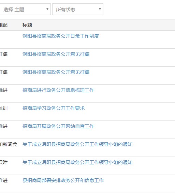Open 关于成立…领导小组的通知 link in 保障 row

pyautogui.click(x=77, y=162)
